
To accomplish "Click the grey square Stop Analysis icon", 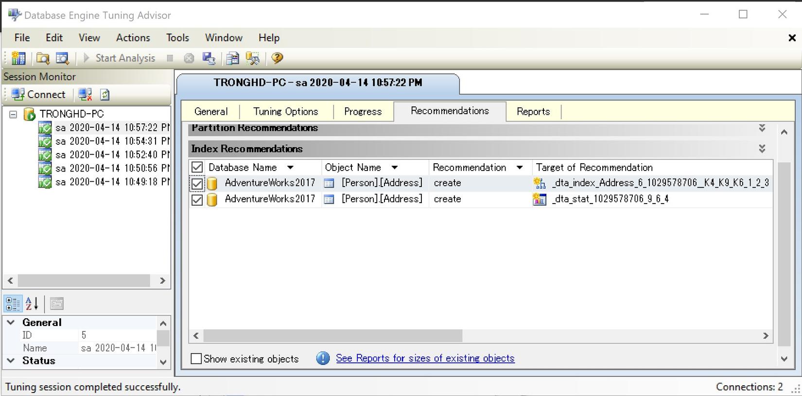I will pos(170,58).
